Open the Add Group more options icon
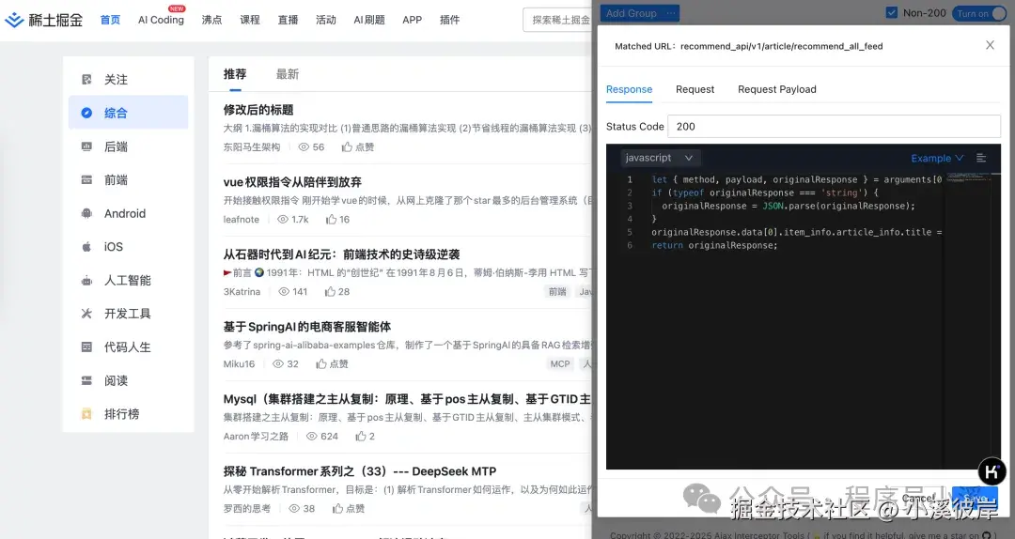1015x539 pixels. tap(671, 13)
